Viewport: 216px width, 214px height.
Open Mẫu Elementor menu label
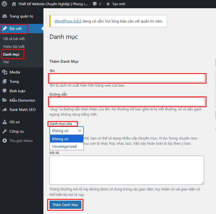click(x=23, y=100)
